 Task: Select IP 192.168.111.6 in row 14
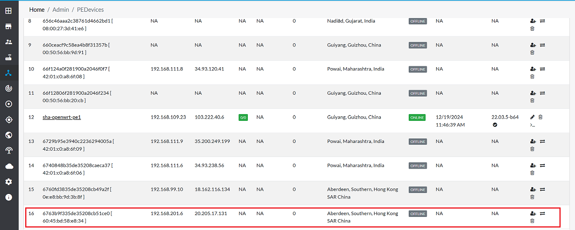[167, 166]
